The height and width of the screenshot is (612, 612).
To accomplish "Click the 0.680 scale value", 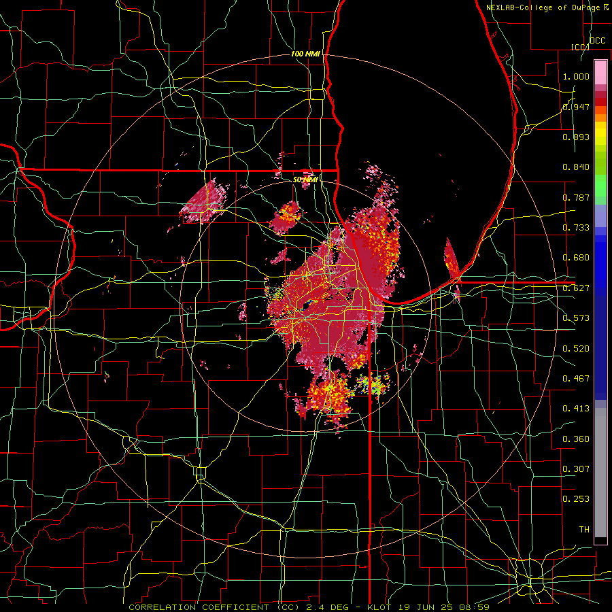I will (x=576, y=258).
